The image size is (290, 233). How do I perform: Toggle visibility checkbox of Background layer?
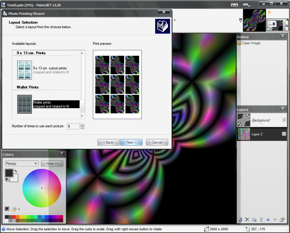[284, 120]
